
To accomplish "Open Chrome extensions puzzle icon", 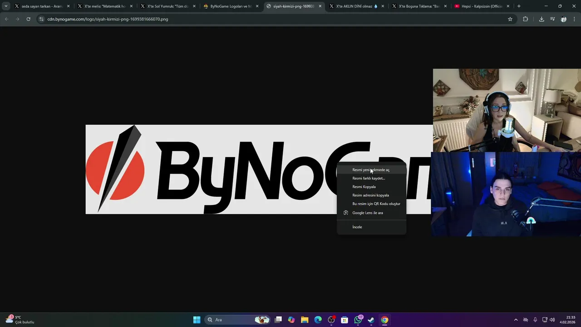I will (526, 19).
